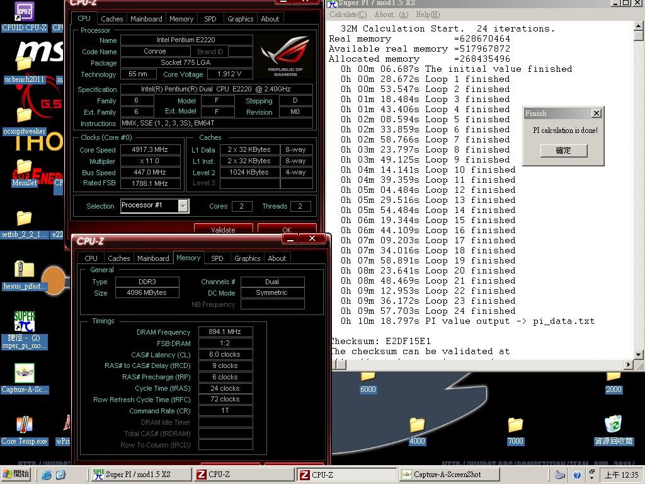Click the DRAM Frequency 894.1 MHz field
This screenshot has height=484, width=645.
point(225,331)
